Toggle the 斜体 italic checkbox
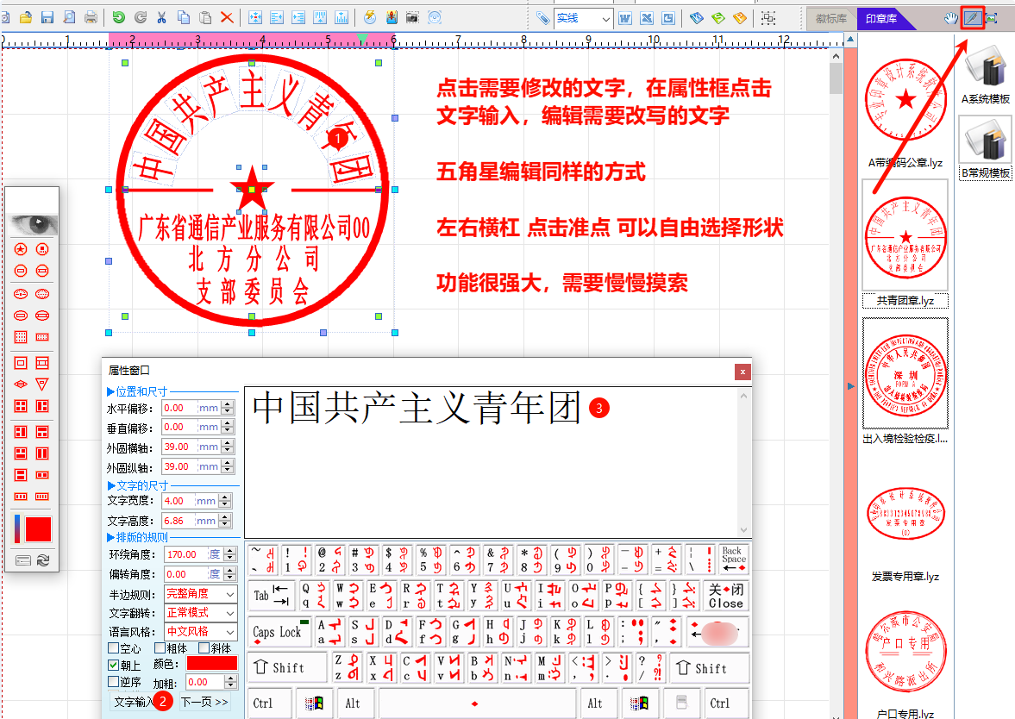This screenshot has height=719, width=1015. (x=204, y=647)
